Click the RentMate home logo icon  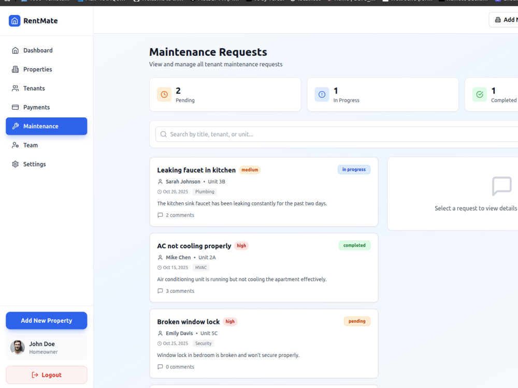pos(15,21)
